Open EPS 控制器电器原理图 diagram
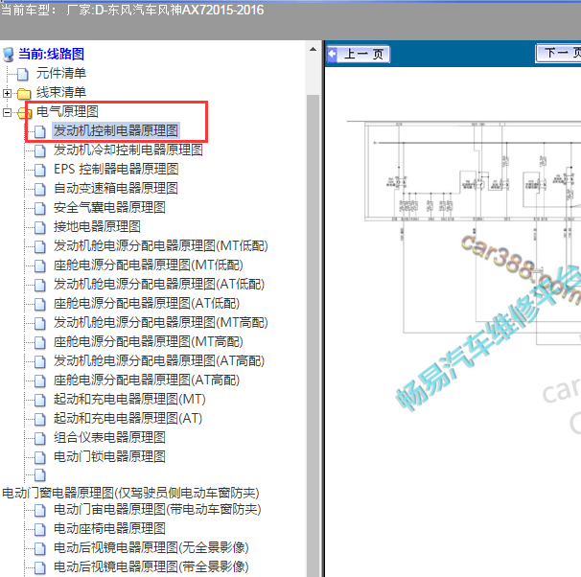The height and width of the screenshot is (577, 581). point(116,170)
